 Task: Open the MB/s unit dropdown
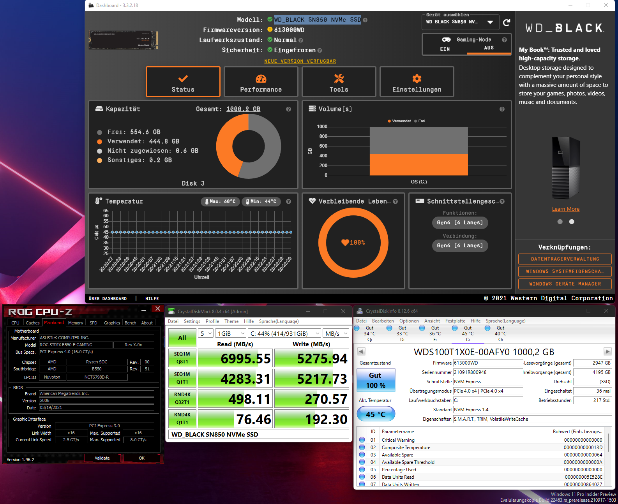pyautogui.click(x=336, y=333)
